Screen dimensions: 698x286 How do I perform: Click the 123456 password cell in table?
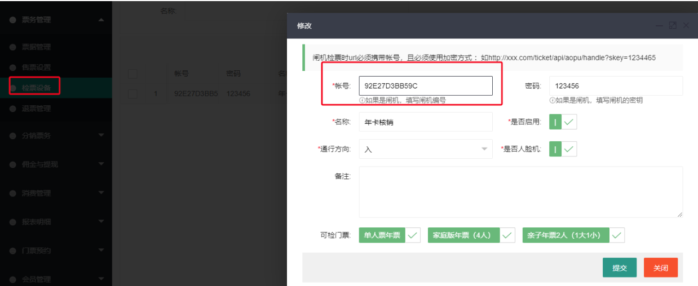[238, 94]
